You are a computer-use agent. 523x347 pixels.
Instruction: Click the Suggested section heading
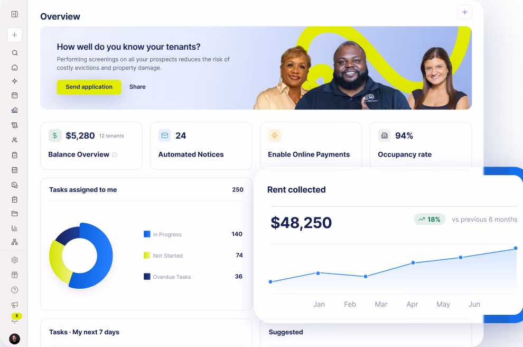tap(286, 332)
